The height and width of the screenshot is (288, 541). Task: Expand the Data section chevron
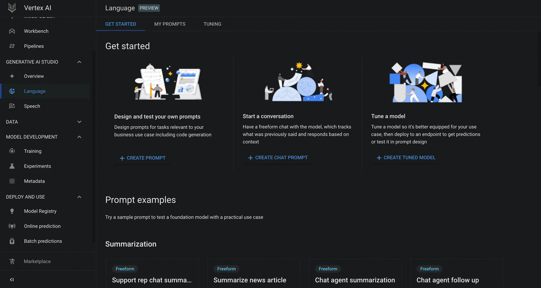[79, 122]
